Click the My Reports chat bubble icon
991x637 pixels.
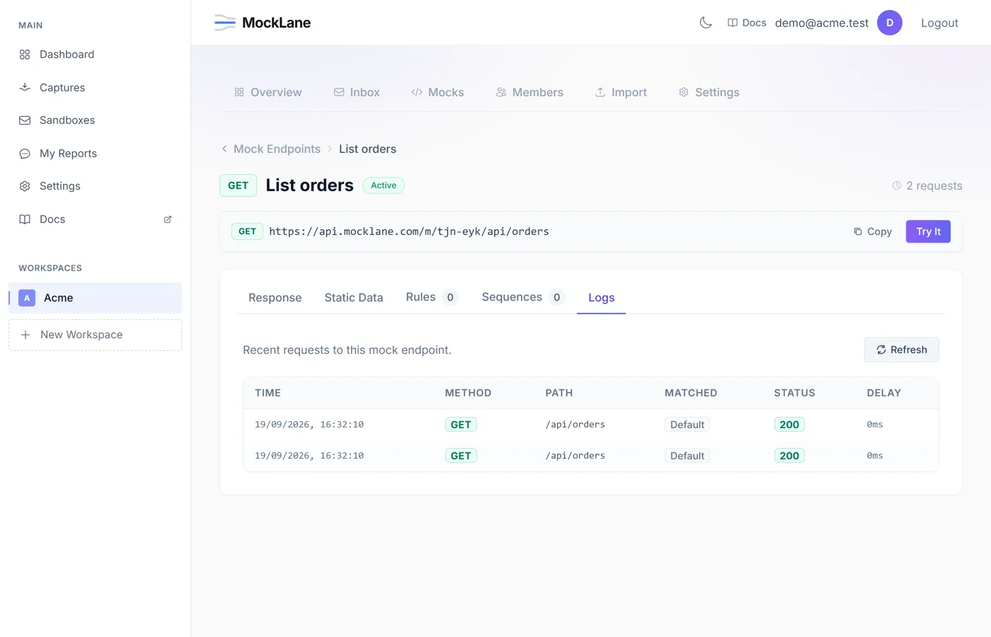(x=25, y=154)
